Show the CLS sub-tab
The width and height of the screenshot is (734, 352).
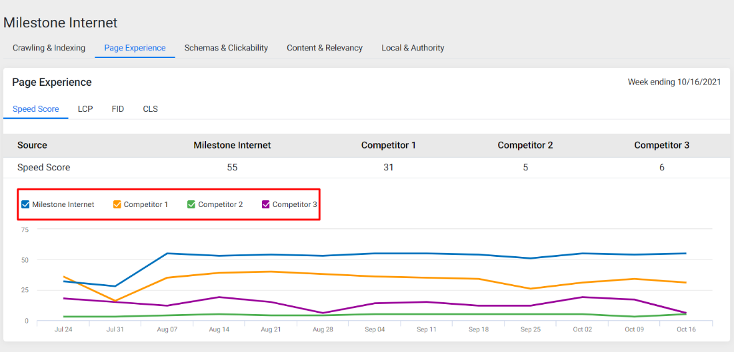150,109
